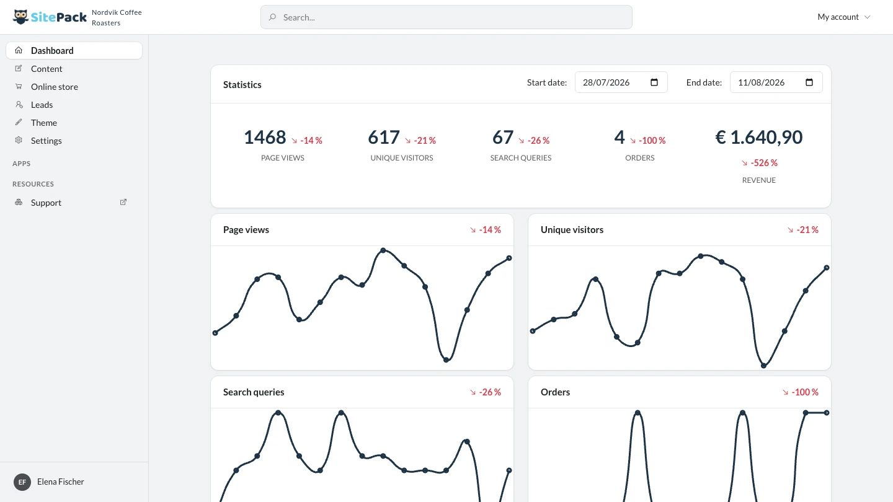Click the 67 search queries value

[x=503, y=138]
